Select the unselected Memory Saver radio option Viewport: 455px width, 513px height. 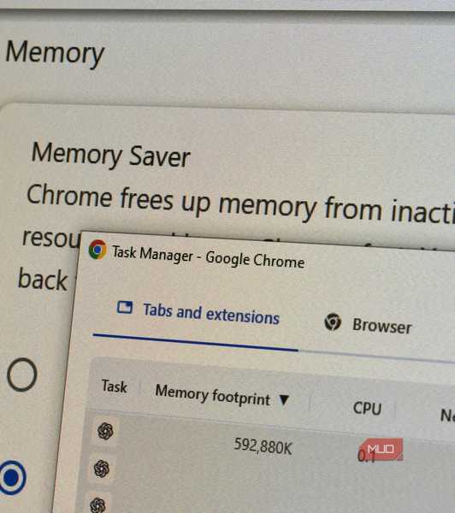(x=21, y=374)
